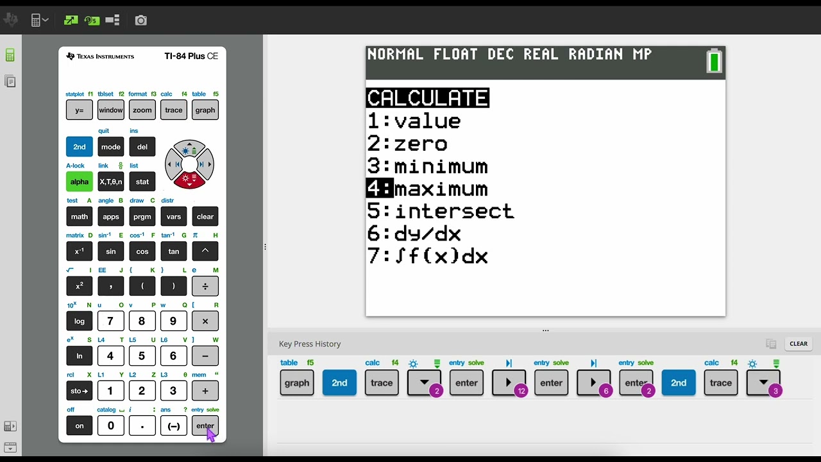Click the panel dropdown icon at the sidebar bottom

10,447
